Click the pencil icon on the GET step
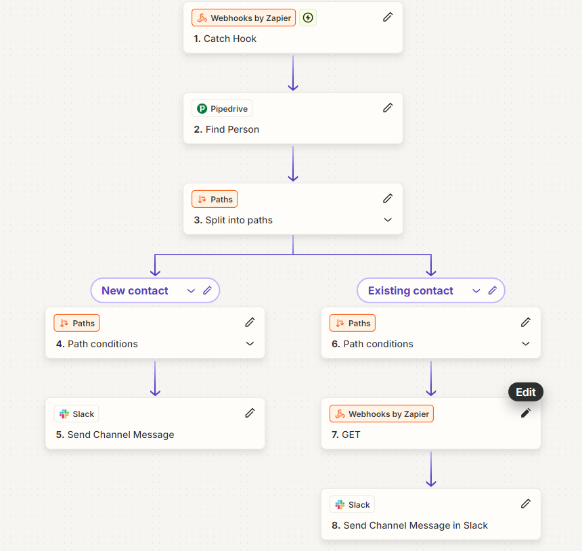Screen dimensions: 582x551 click(526, 412)
